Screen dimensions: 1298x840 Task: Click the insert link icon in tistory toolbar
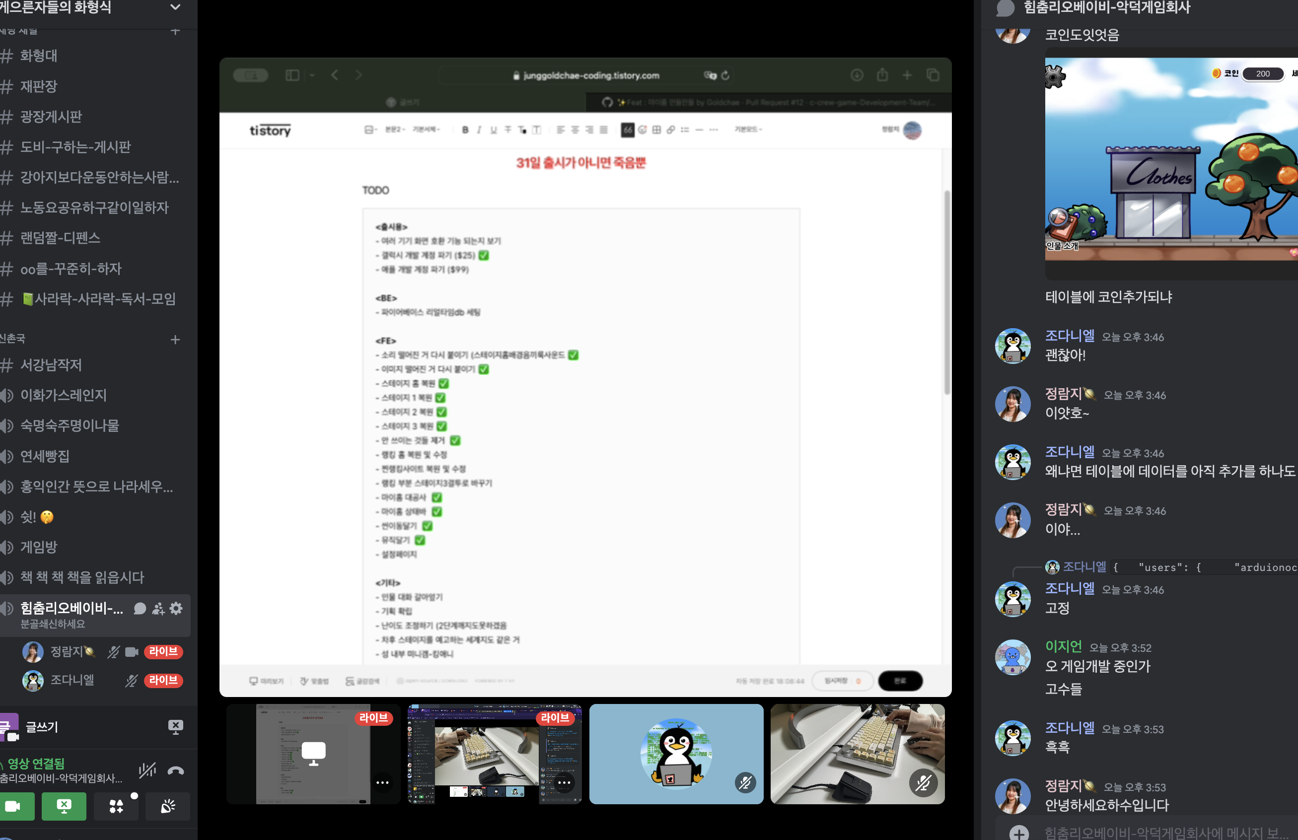pyautogui.click(x=670, y=130)
